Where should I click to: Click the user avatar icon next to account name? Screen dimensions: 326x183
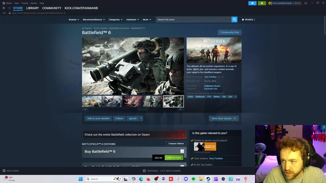click(270, 3)
